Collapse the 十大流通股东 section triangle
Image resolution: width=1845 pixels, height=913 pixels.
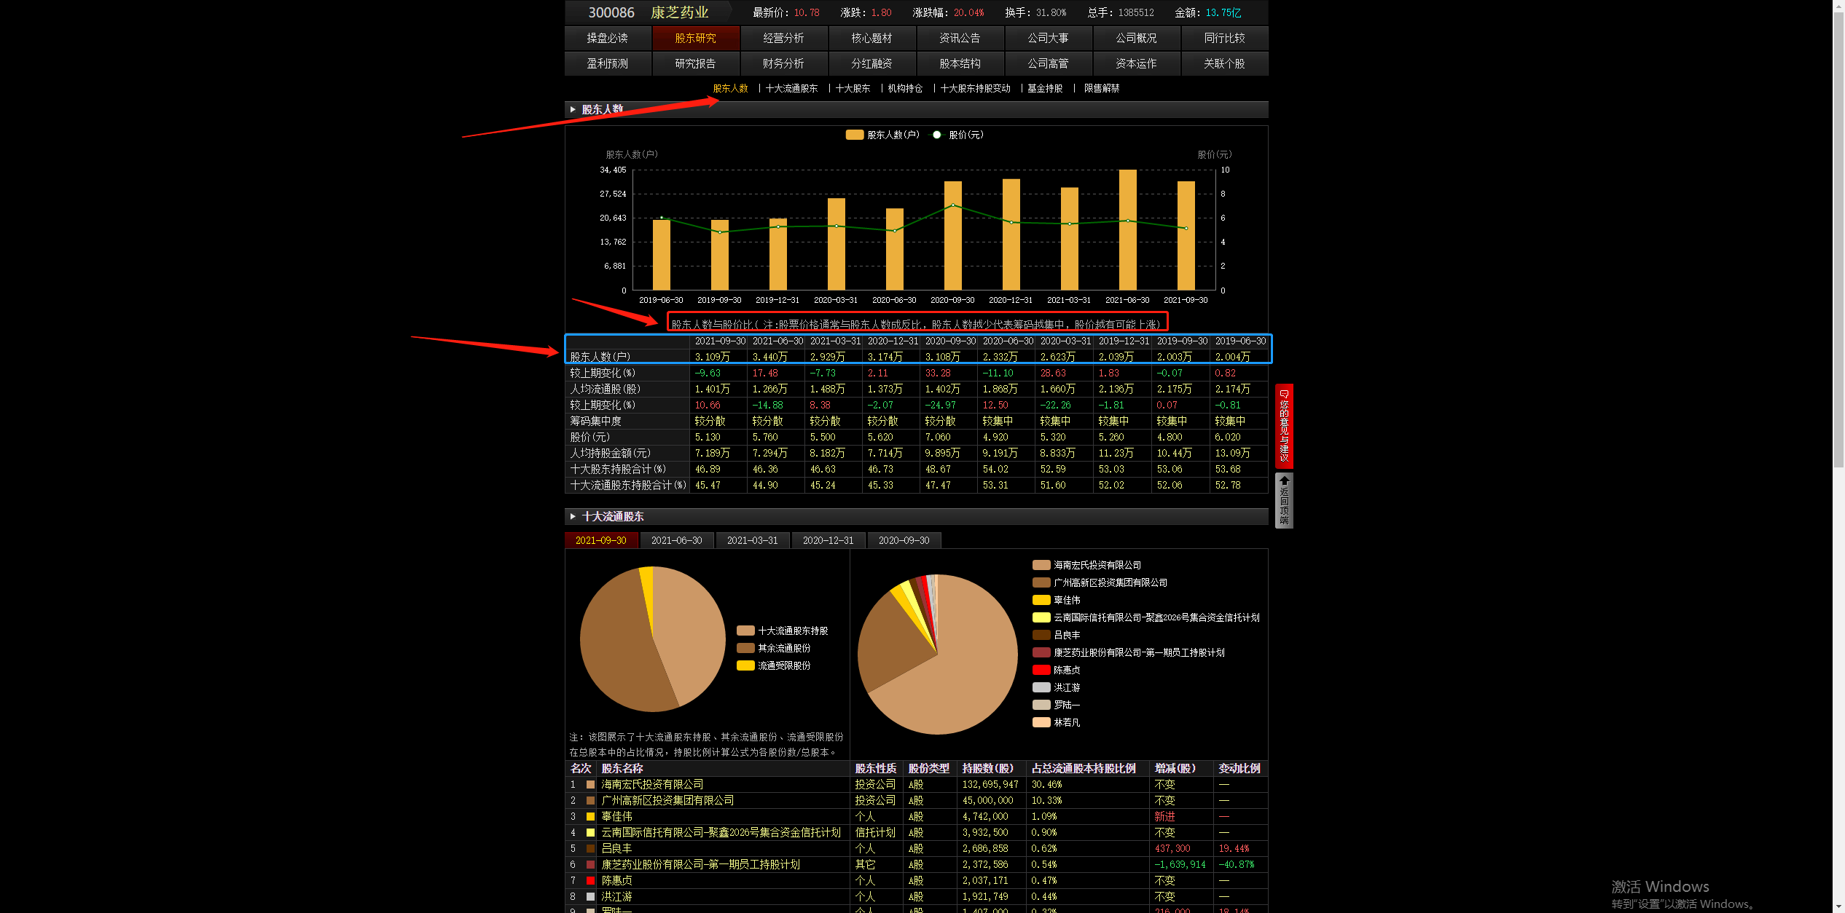[573, 516]
